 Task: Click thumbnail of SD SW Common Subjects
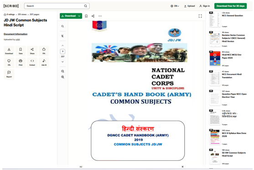coord(215,157)
